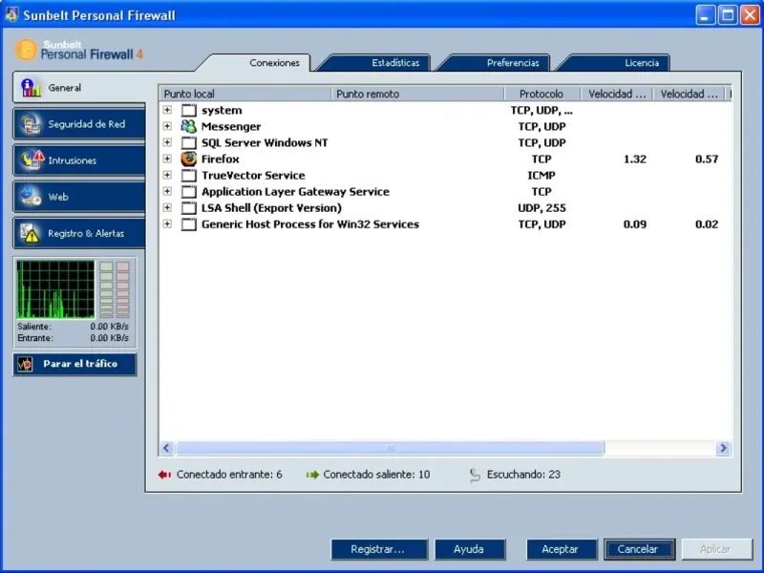
Task: Expand Generic Host Process for Win32 row
Action: [x=167, y=224]
